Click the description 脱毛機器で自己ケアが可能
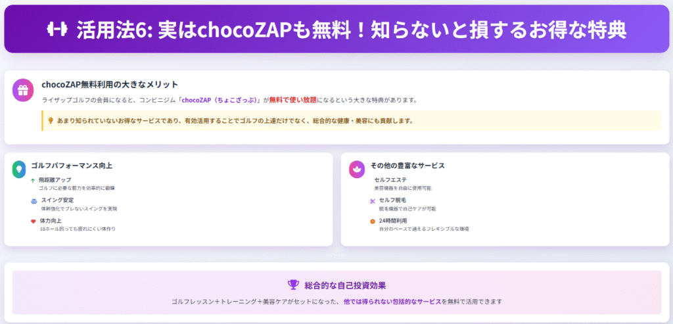The width and height of the screenshot is (673, 324). [x=407, y=208]
